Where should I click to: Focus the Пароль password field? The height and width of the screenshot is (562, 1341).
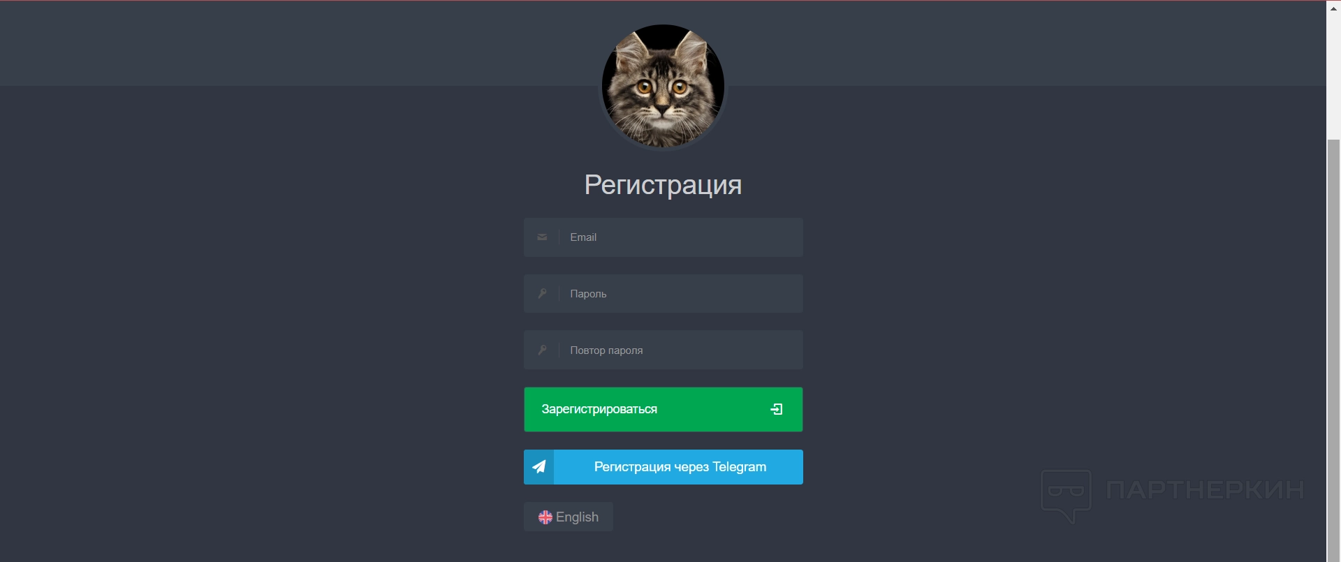coord(663,294)
